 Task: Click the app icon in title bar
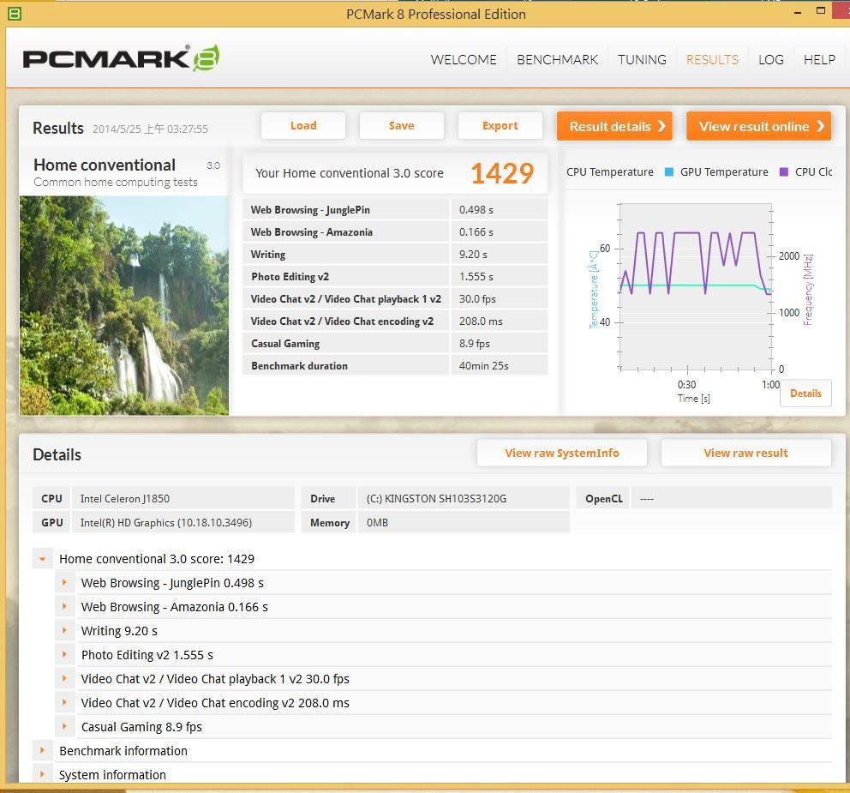14,14
